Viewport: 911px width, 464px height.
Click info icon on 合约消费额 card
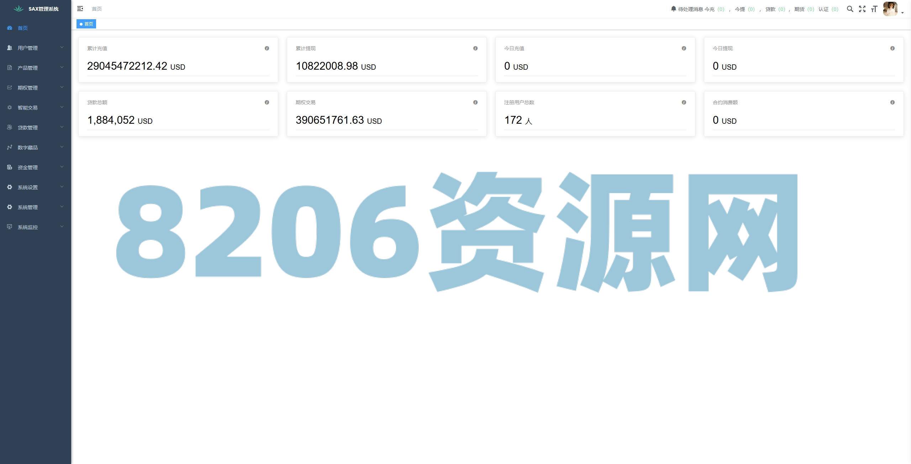(x=892, y=102)
